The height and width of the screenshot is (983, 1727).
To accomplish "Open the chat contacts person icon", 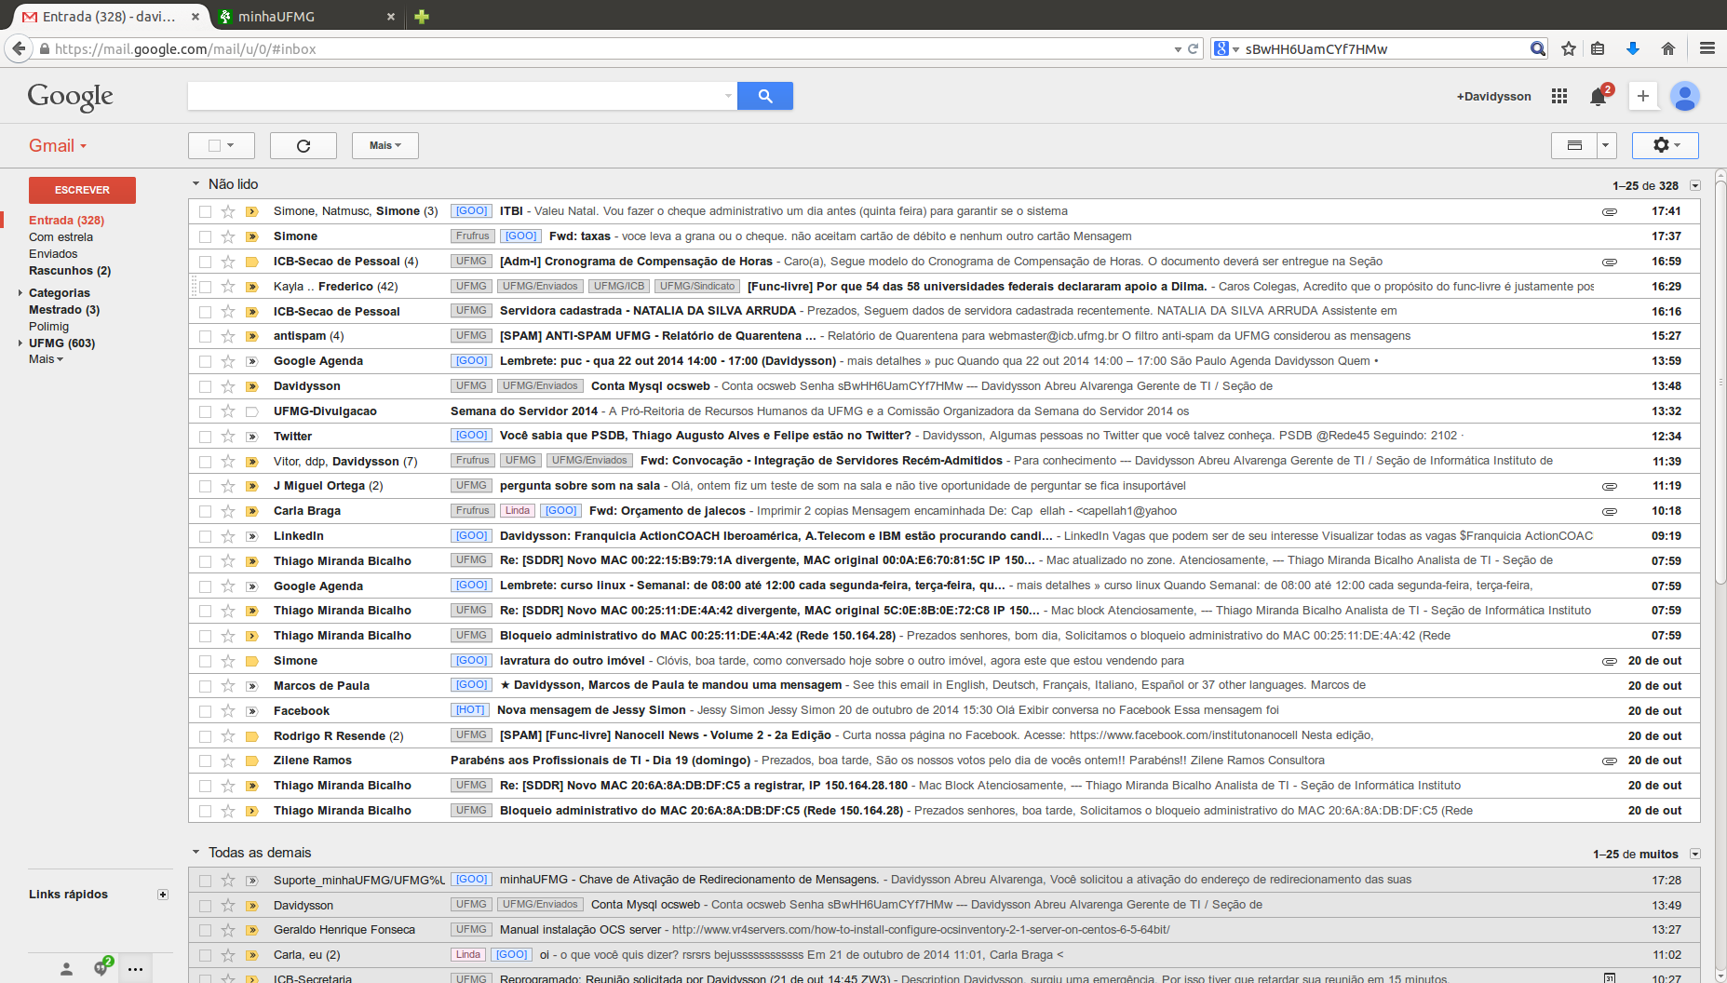I will pos(66,969).
